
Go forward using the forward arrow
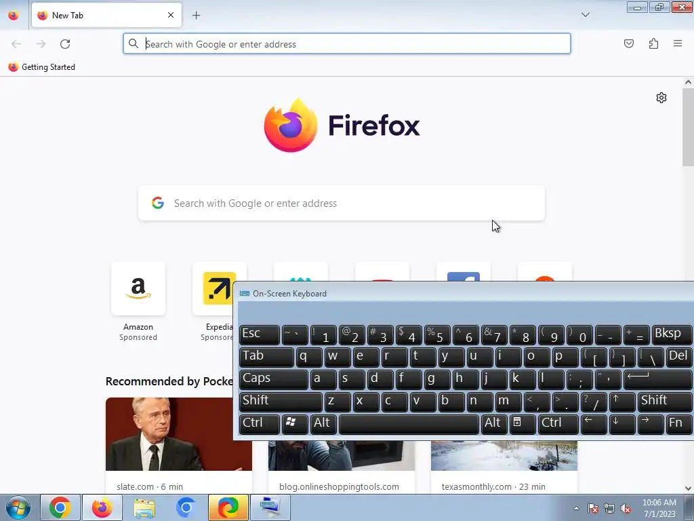point(41,44)
